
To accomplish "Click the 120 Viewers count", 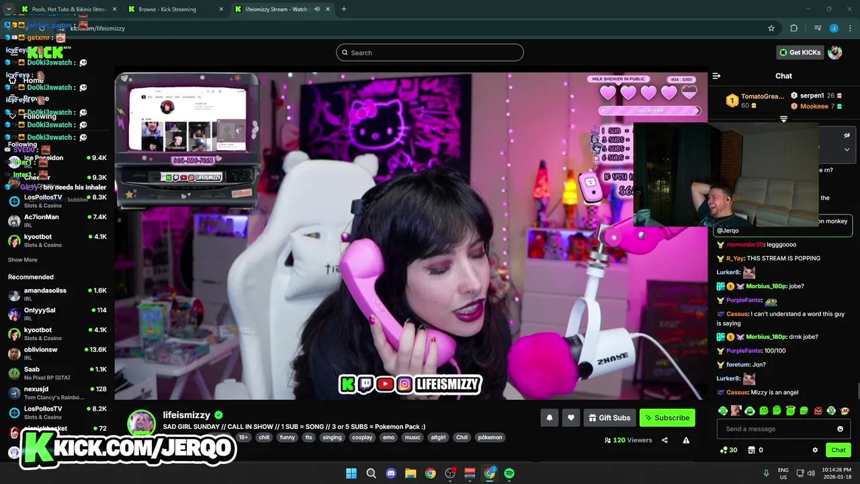I will point(628,440).
